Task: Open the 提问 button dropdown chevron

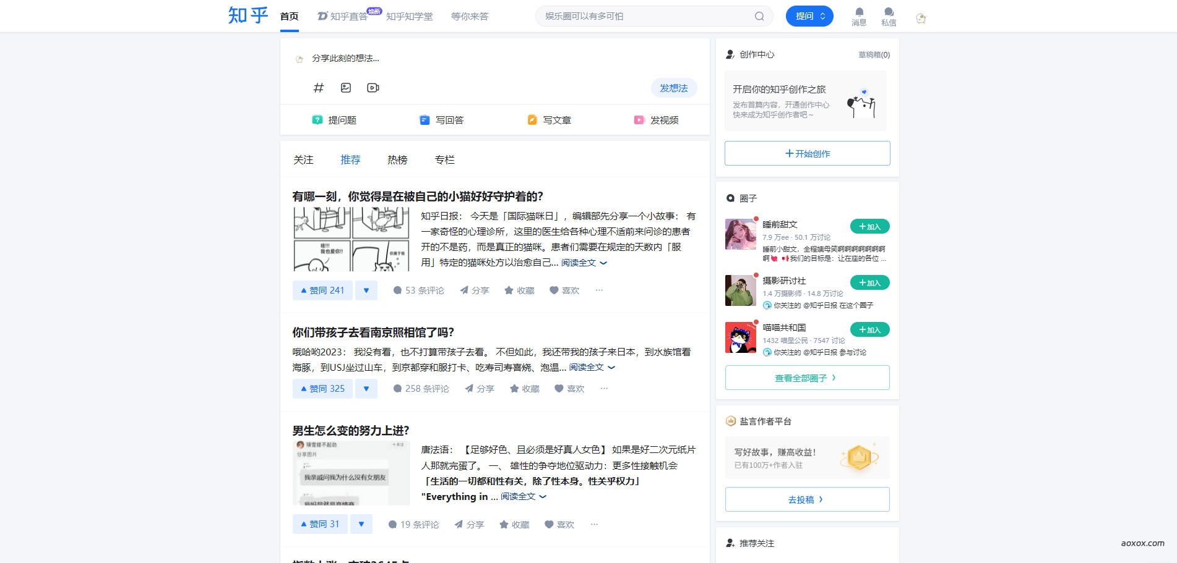Action: coord(822,15)
